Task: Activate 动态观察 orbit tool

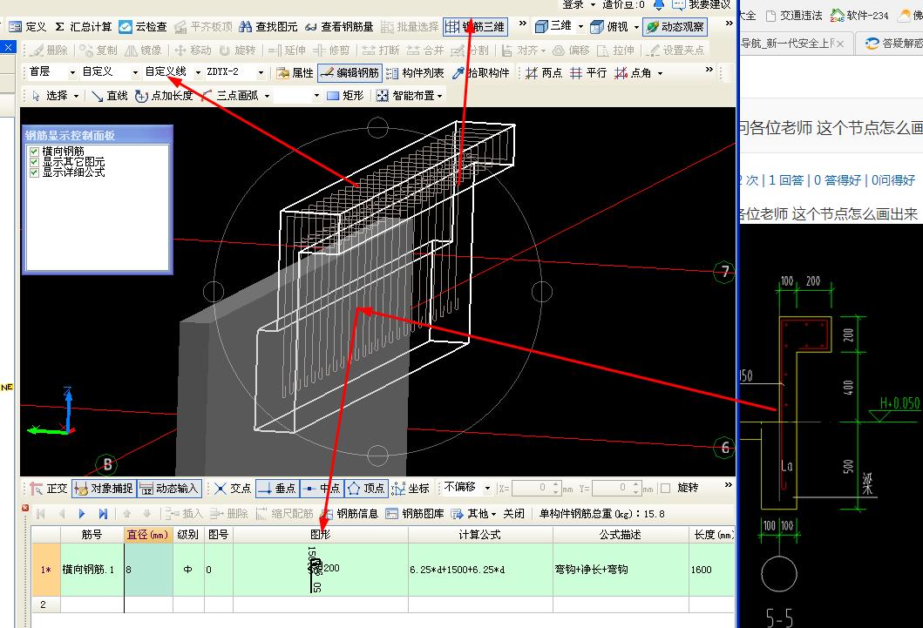Action: (675, 27)
